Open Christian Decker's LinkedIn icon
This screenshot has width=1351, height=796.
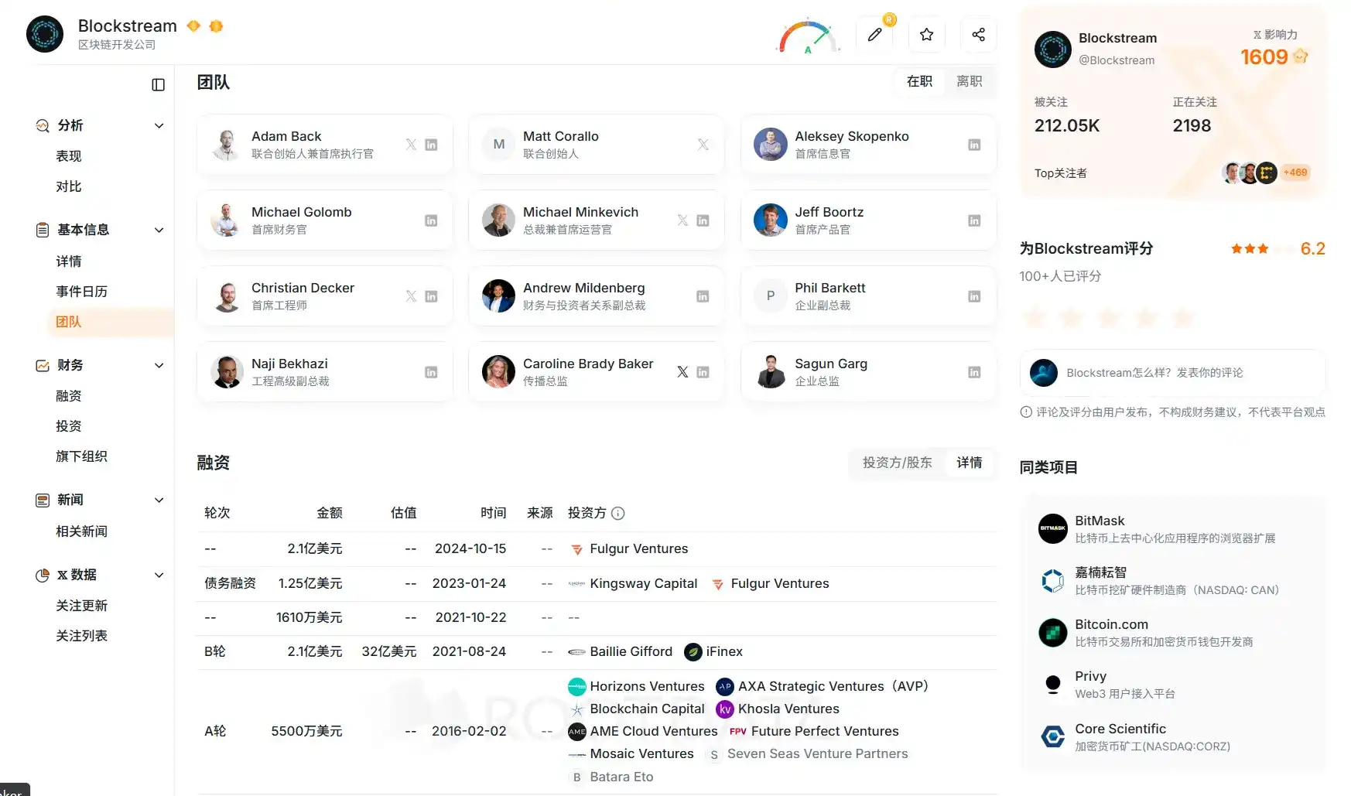click(432, 296)
